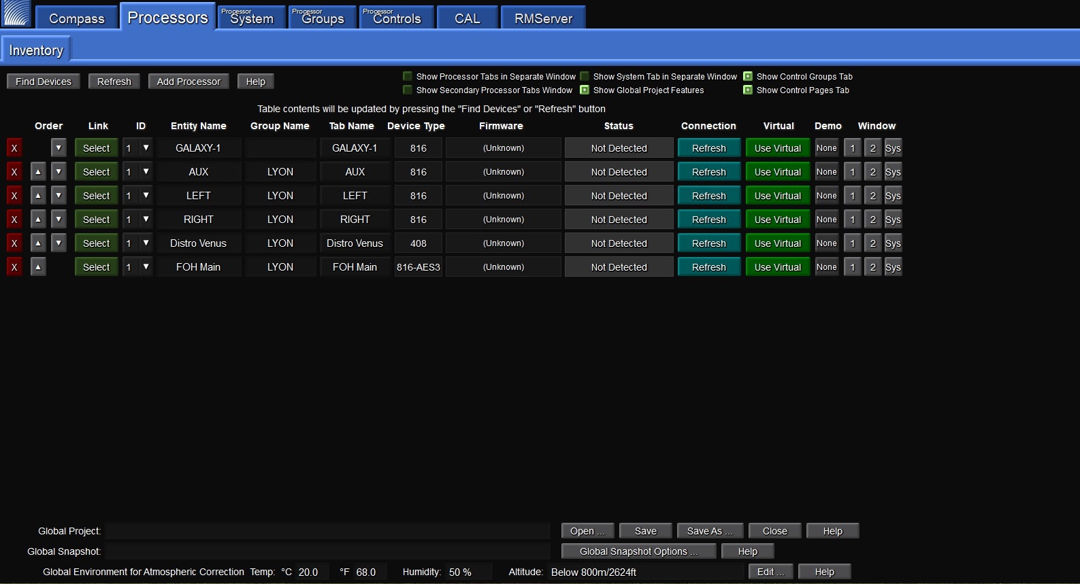Remove the FOH Main processor using X
The width and height of the screenshot is (1080, 584).
[x=14, y=267]
